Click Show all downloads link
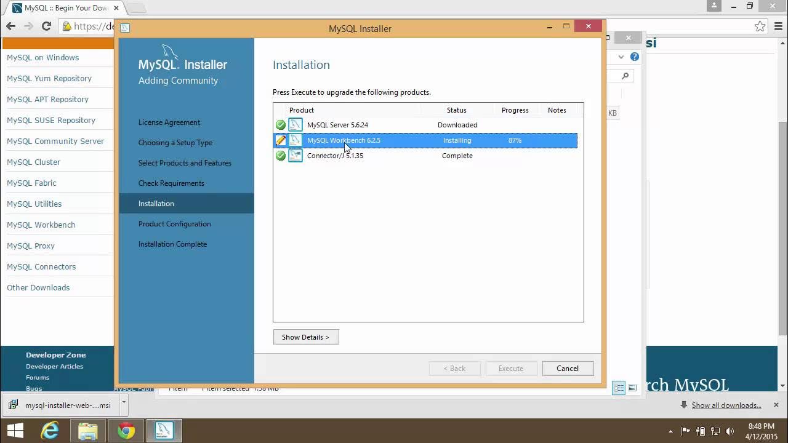Viewport: 788px width, 443px height. click(x=726, y=405)
